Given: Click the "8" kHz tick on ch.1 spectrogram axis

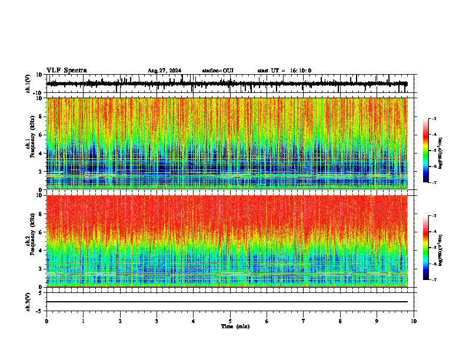Looking at the screenshot, I should tap(41, 116).
